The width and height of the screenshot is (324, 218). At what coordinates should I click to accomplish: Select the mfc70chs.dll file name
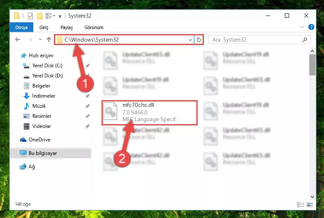click(138, 105)
